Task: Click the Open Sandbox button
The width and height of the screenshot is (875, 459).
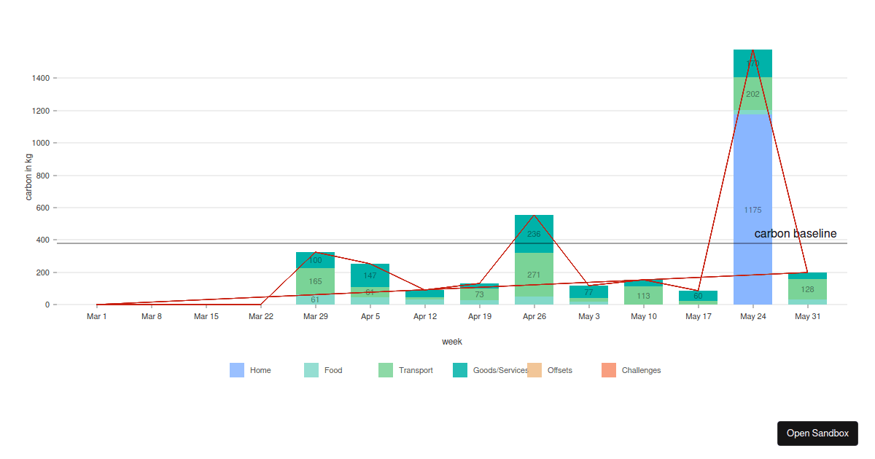Action: click(817, 433)
